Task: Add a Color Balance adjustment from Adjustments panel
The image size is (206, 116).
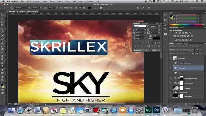Action: [x=178, y=36]
